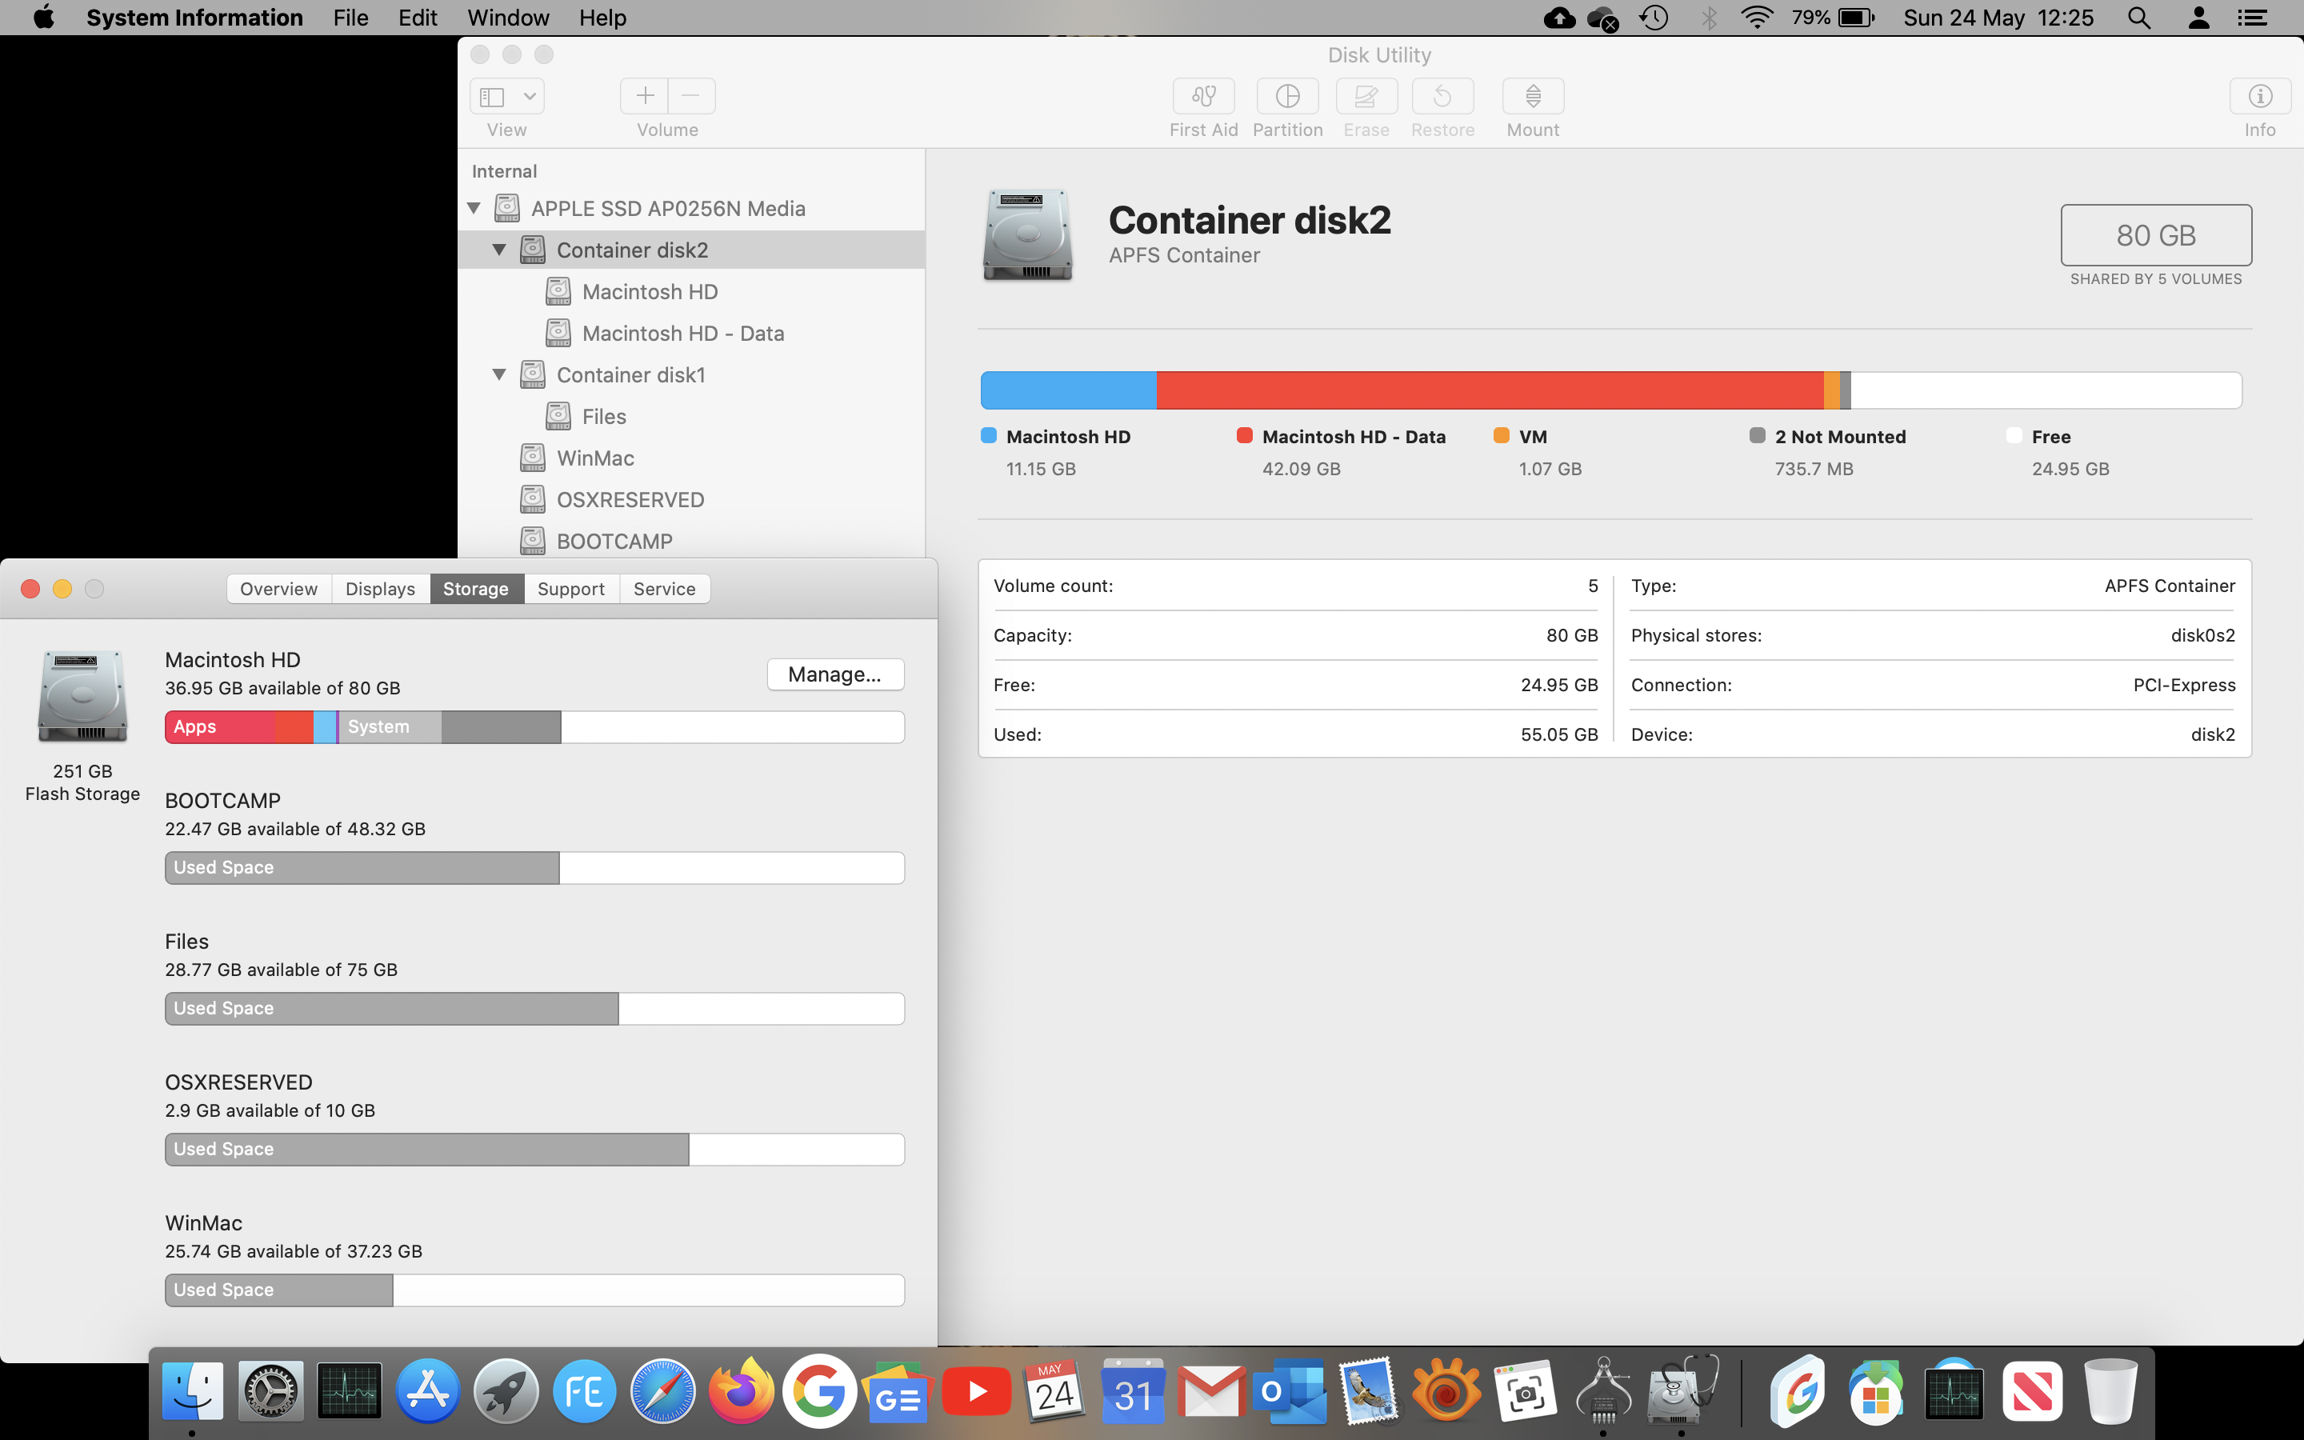Click the First Aid toolbar icon
Screen dimensions: 2304x1440
pos(1203,96)
